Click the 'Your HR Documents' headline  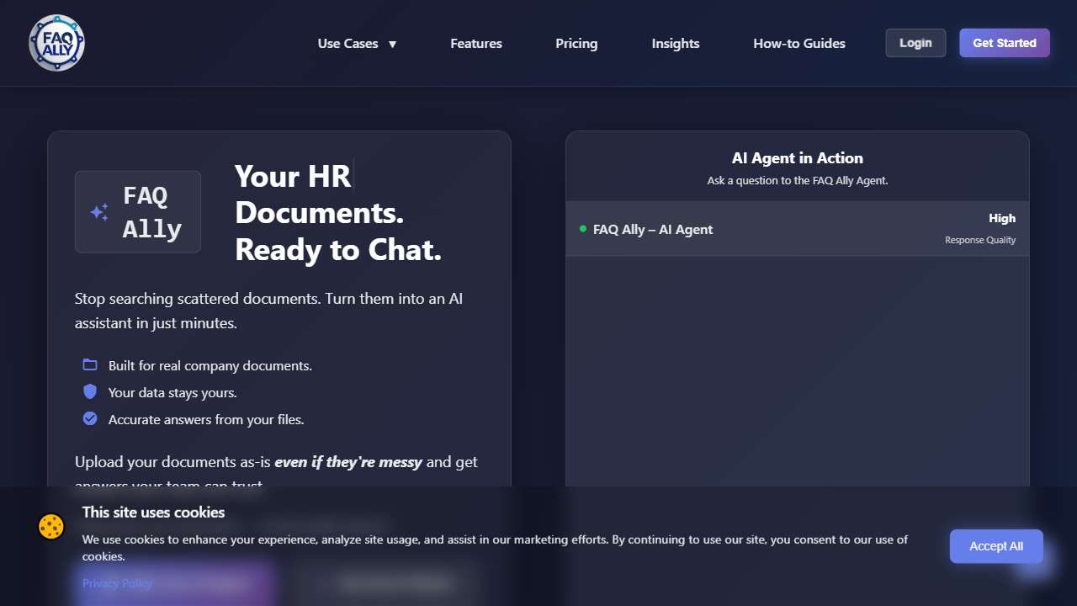click(x=337, y=213)
